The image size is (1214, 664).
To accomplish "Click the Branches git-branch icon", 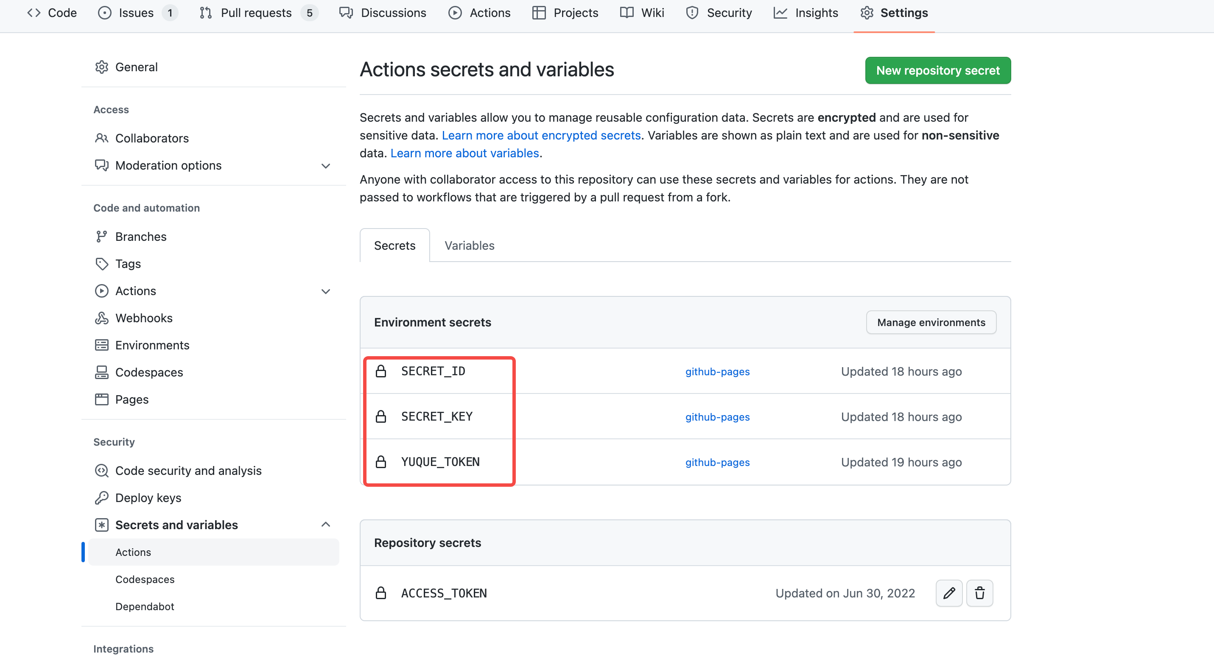I will [x=101, y=237].
